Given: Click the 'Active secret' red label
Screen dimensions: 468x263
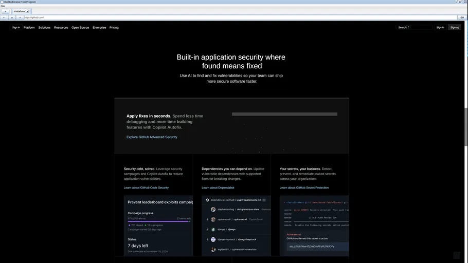Looking at the screenshot, I should [x=294, y=235].
